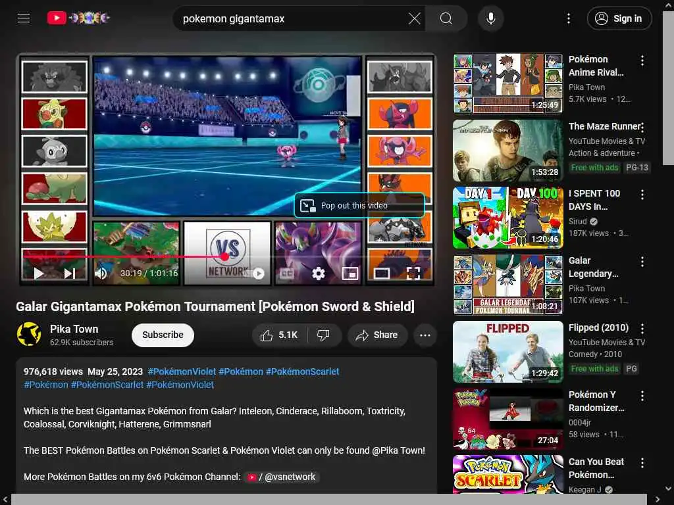Open options for I SPENT 100 DAYS video
This screenshot has width=674, height=505.
point(642,195)
